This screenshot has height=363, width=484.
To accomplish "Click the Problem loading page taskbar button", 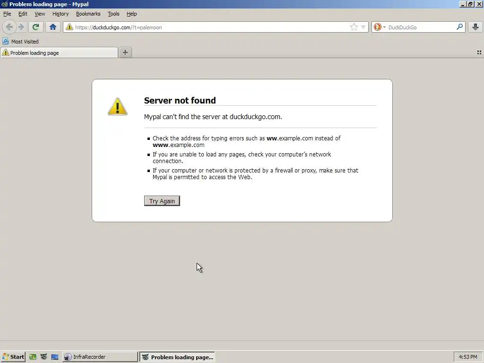I will (177, 357).
